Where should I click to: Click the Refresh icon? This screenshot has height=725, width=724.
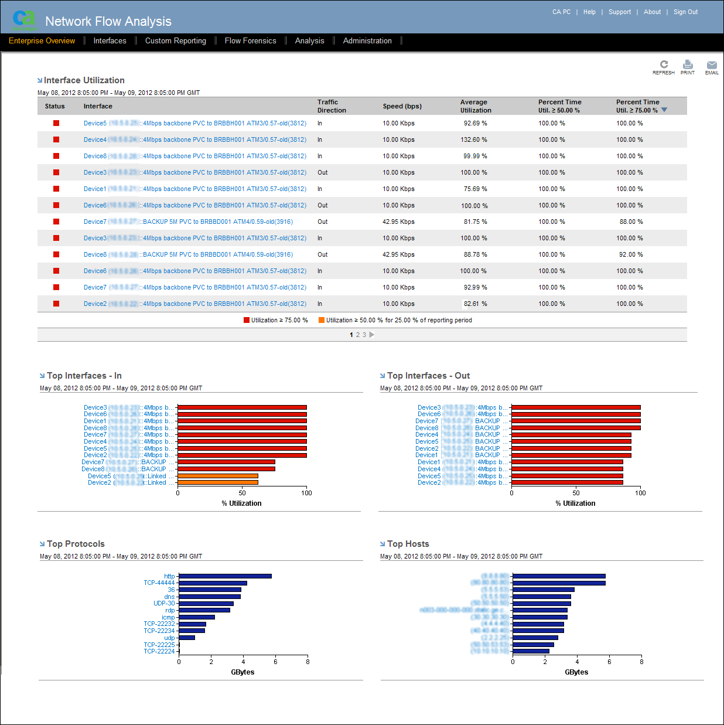coord(664,64)
